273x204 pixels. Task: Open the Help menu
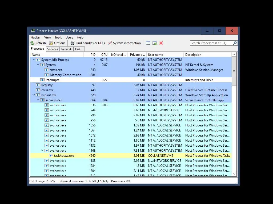pos(80,37)
